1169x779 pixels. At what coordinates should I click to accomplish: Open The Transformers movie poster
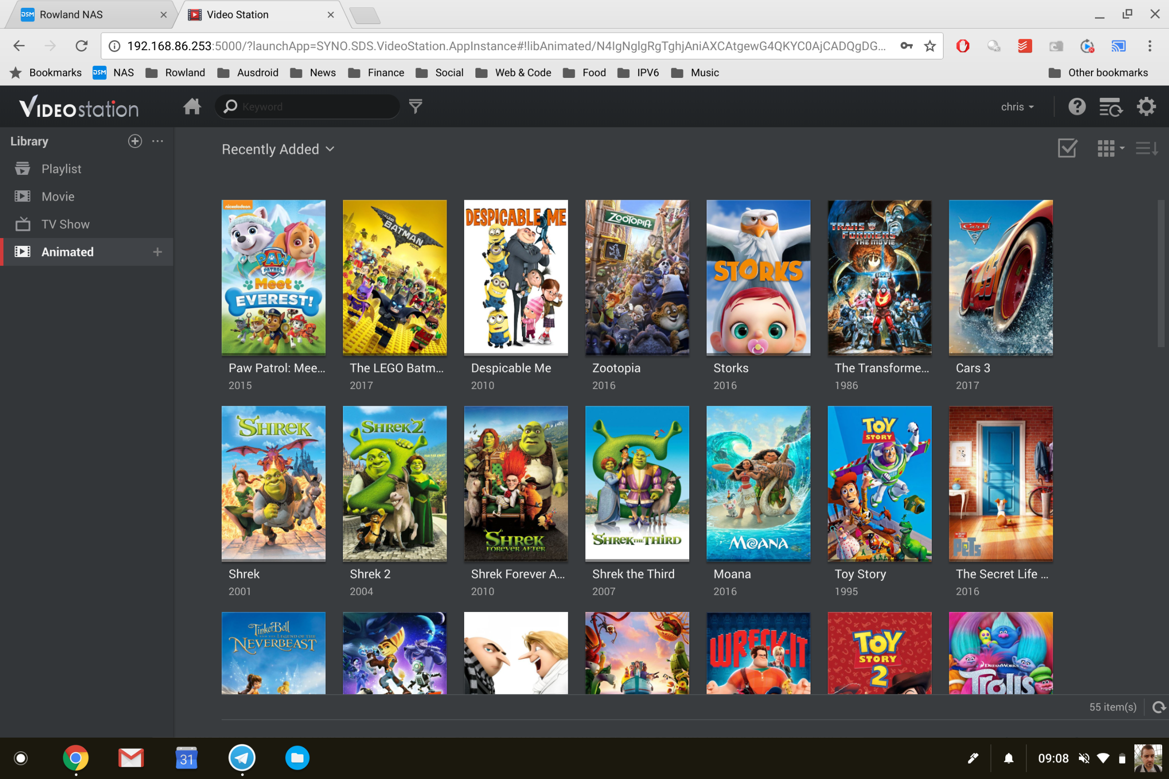pyautogui.click(x=880, y=277)
